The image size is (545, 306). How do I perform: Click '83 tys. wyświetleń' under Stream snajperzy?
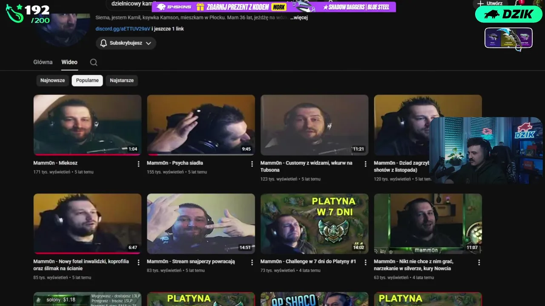pos(164,270)
